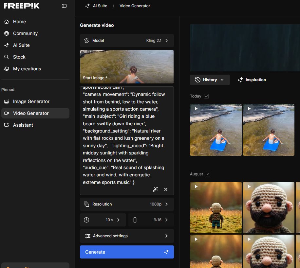
Task: Open AI Suite in the sidebar
Action: click(x=35, y=45)
